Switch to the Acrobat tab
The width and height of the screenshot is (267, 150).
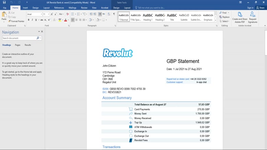click(x=105, y=8)
